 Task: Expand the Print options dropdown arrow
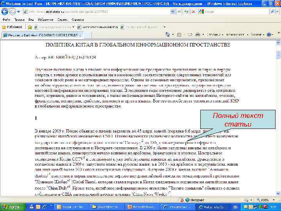pyautogui.click(x=203, y=35)
